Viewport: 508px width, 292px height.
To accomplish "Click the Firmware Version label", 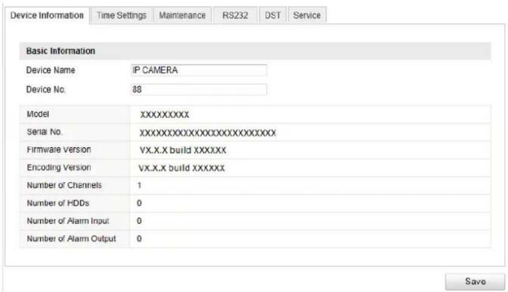I will [59, 150].
